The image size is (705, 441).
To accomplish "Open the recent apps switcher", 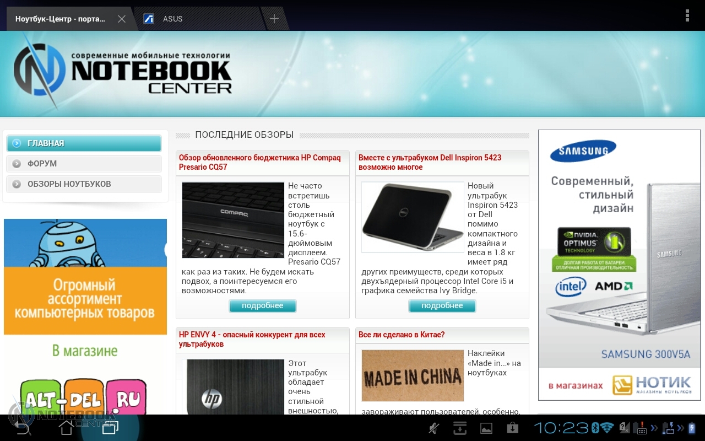I will [x=110, y=428].
